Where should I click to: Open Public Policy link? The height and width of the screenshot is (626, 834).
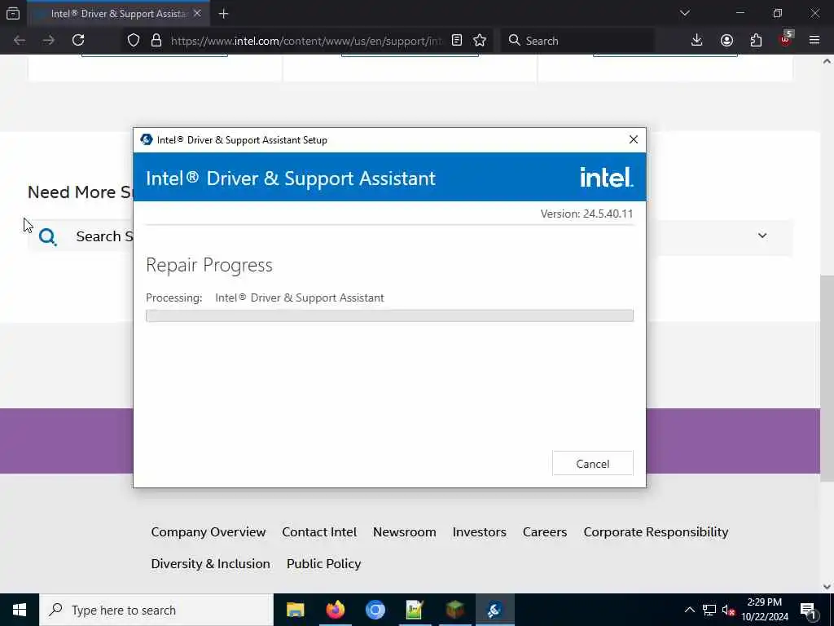pyautogui.click(x=324, y=563)
